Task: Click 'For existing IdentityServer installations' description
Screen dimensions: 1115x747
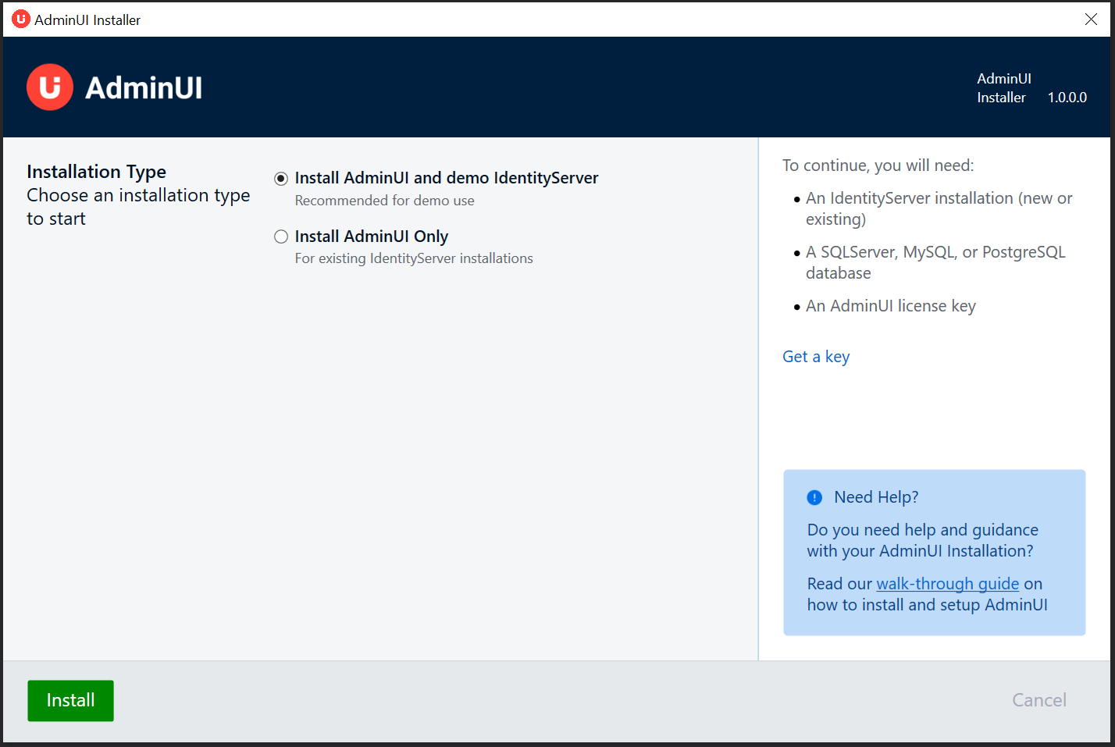Action: [414, 258]
